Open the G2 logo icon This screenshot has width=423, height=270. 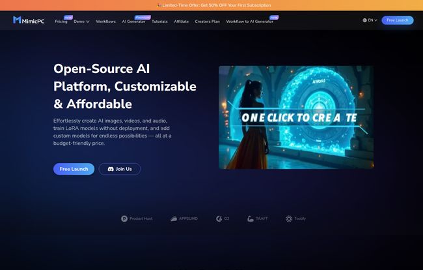tap(219, 218)
